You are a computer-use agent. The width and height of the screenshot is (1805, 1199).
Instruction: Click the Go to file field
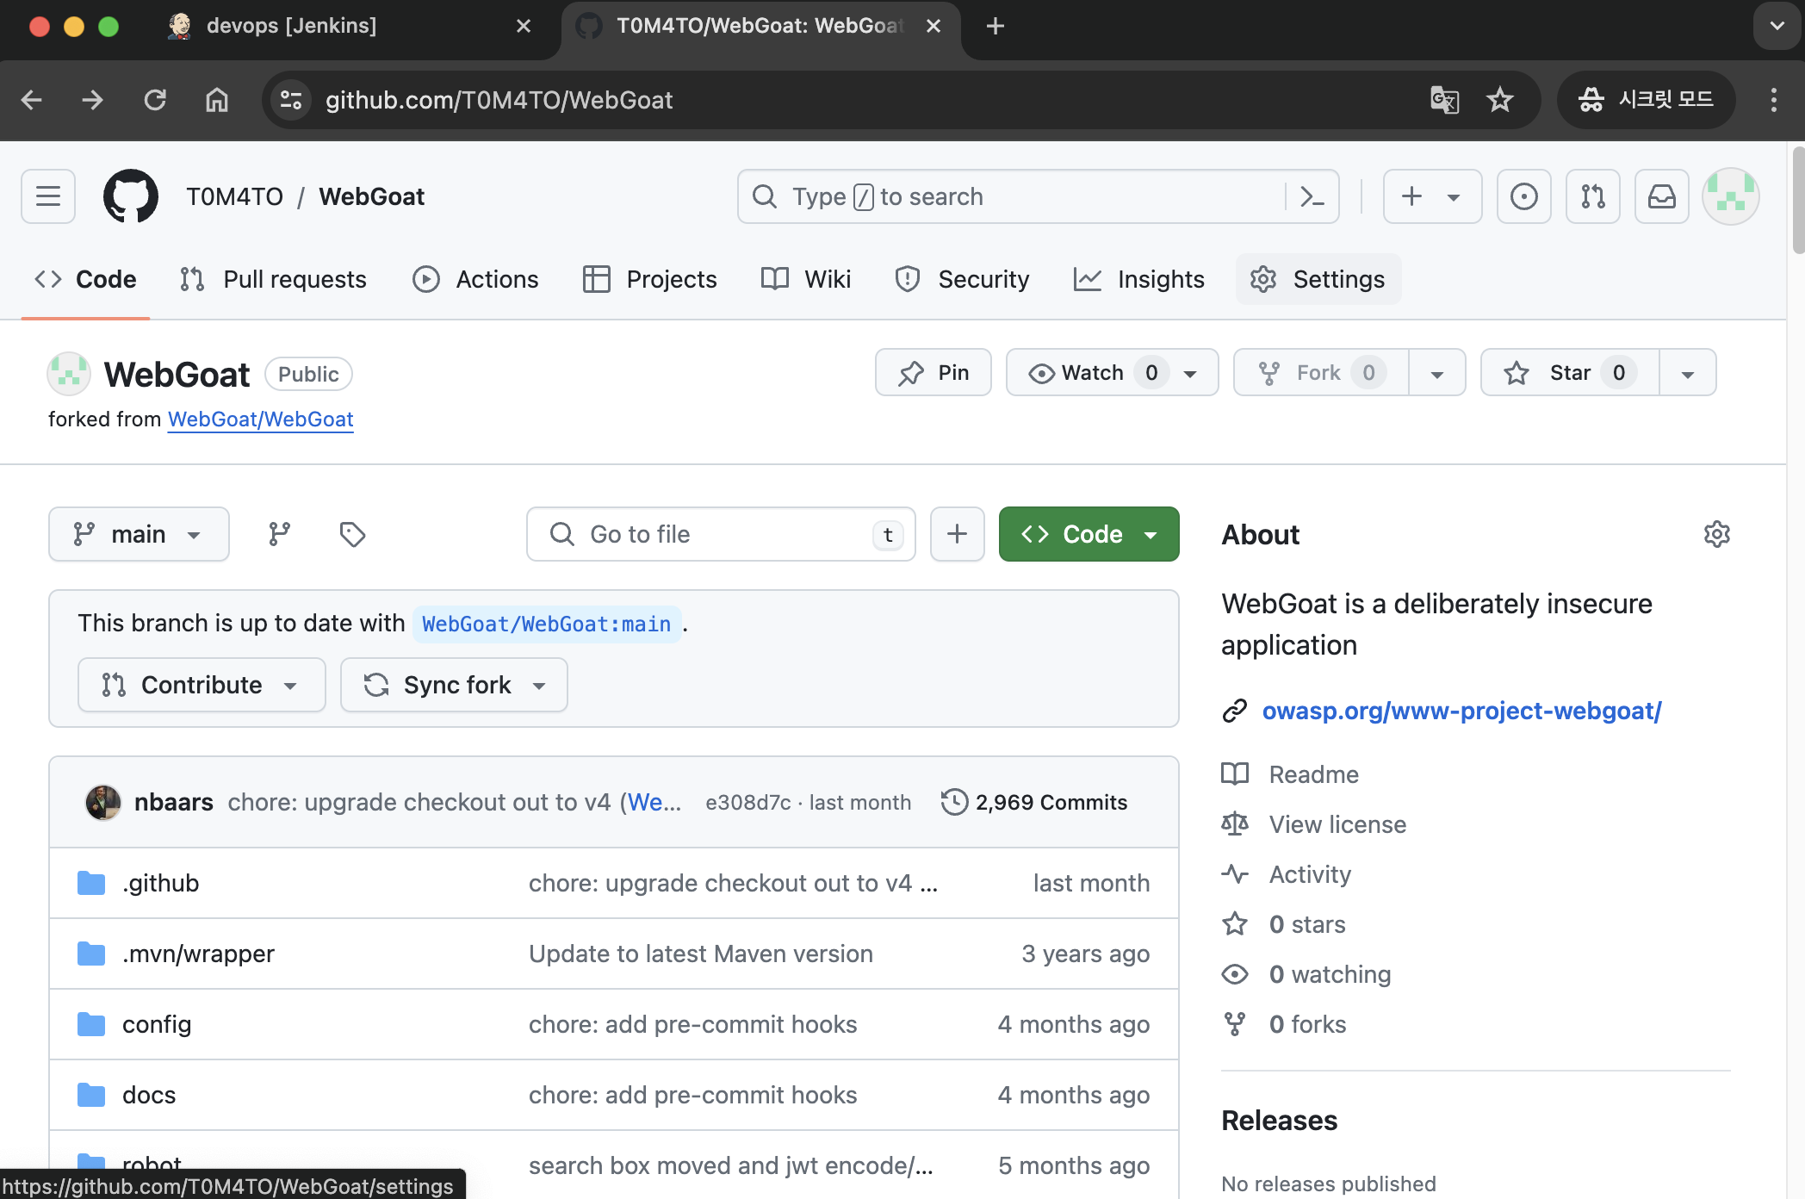pyautogui.click(x=720, y=534)
